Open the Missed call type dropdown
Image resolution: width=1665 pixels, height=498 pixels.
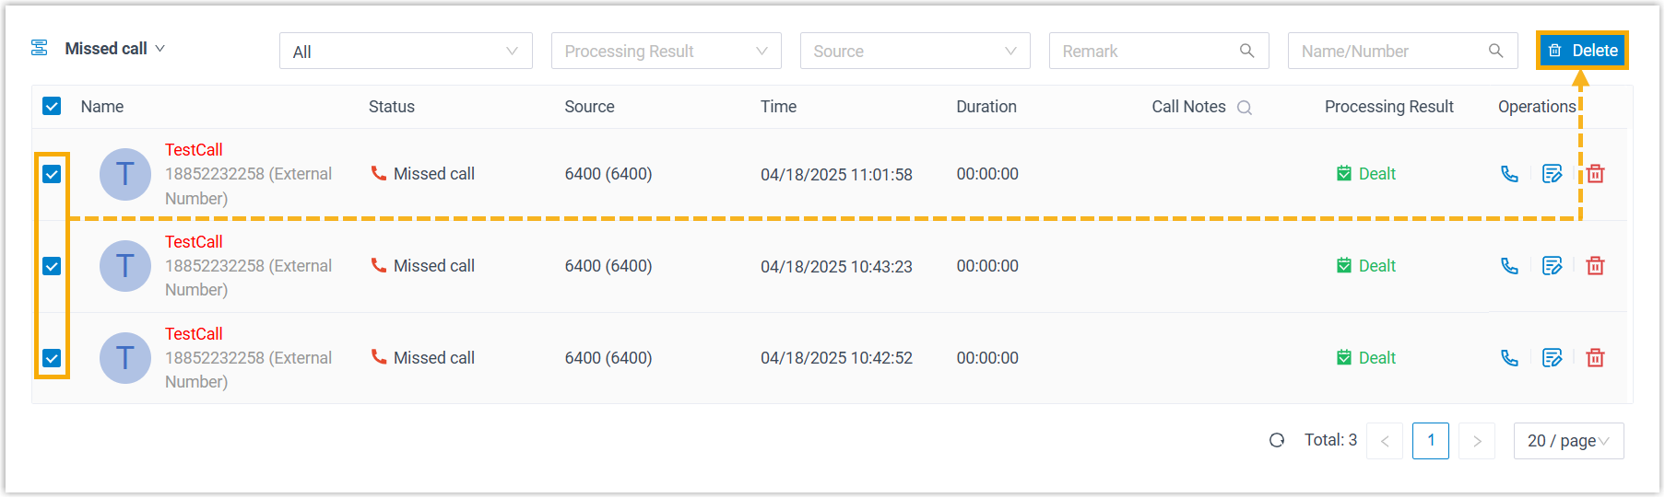click(114, 49)
